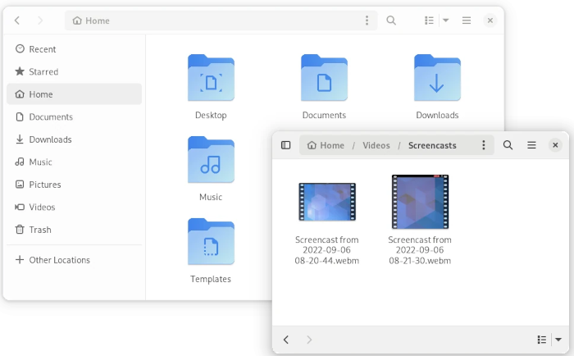Go to Videos in Screencasts breadcrumb

coord(376,145)
